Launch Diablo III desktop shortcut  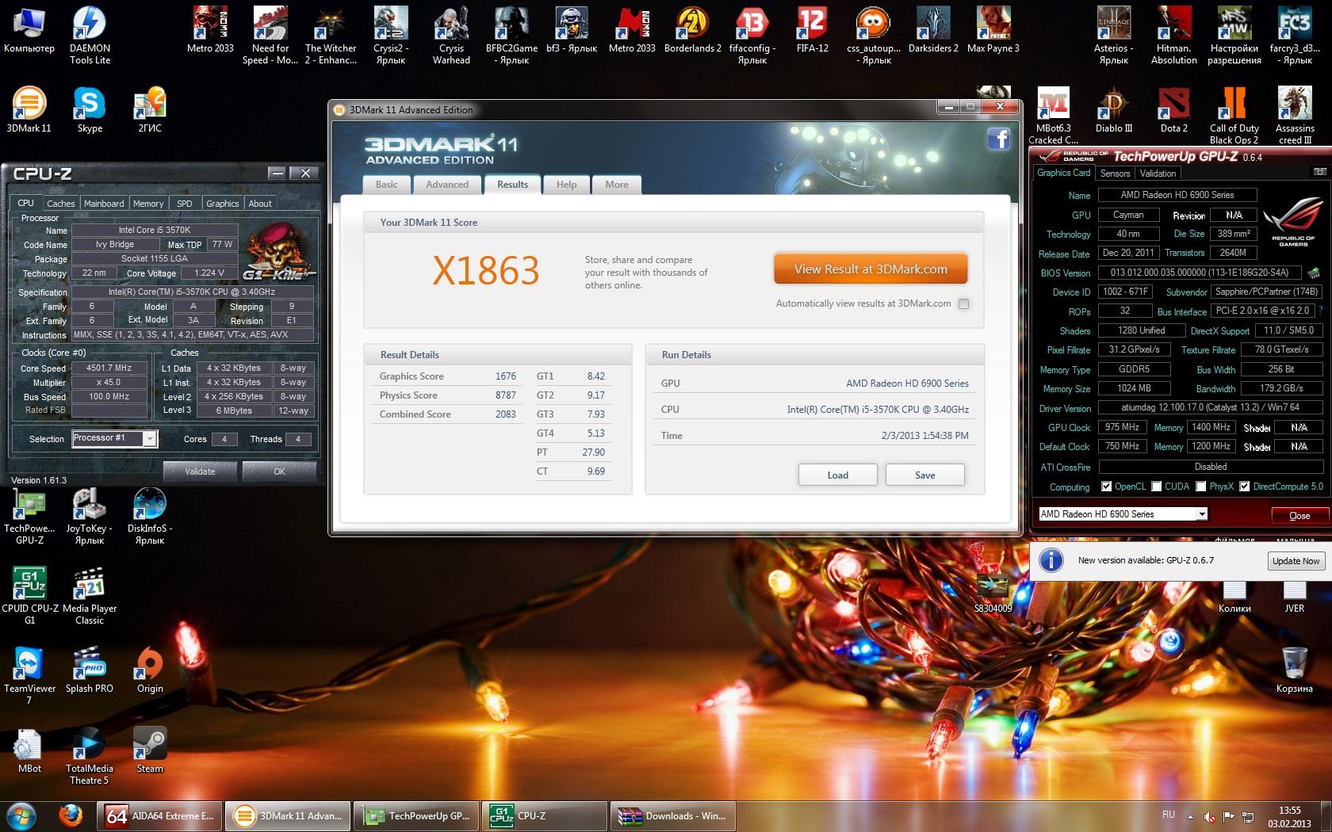(x=1113, y=110)
